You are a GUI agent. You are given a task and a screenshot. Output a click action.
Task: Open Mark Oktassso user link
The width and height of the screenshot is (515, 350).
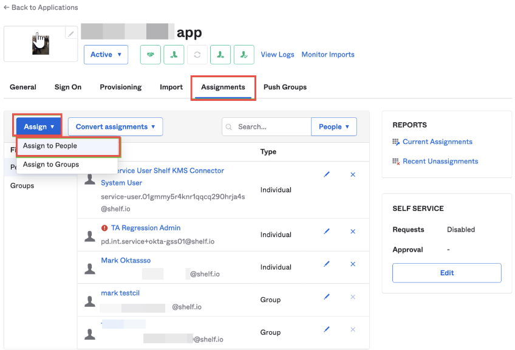coord(126,260)
